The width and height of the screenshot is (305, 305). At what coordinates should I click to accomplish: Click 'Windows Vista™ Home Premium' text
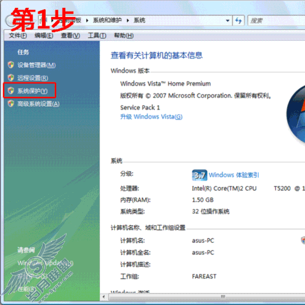pyautogui.click(x=165, y=84)
